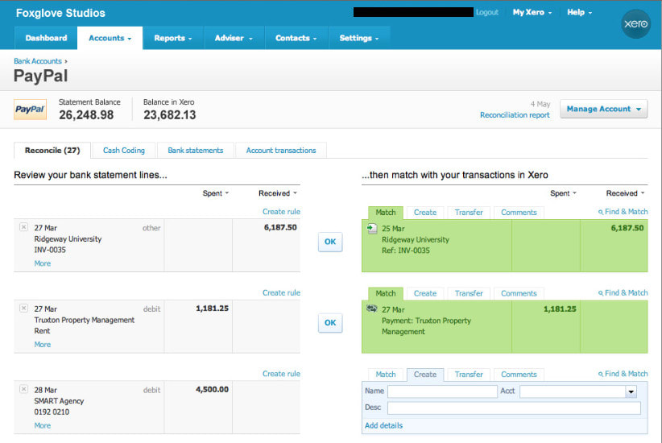Screen dimensions: 662x443
Task: Click the matched 1,181.25 spent amount
Action: point(560,309)
